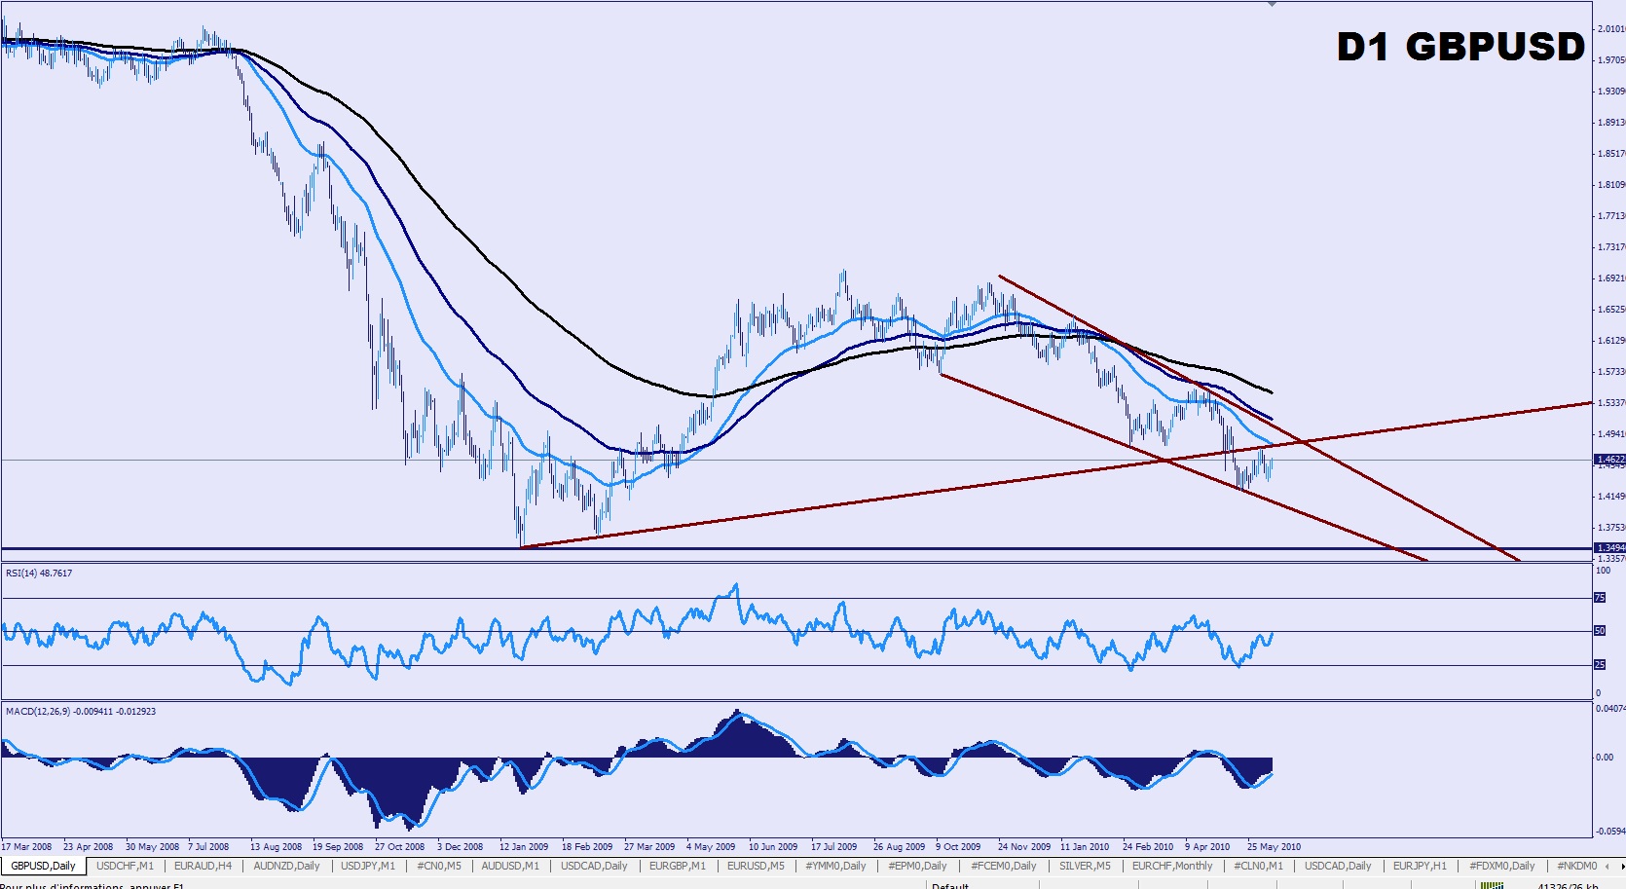The image size is (1626, 889).
Task: Click the 17 Mar 2008 date label
Action: [26, 846]
